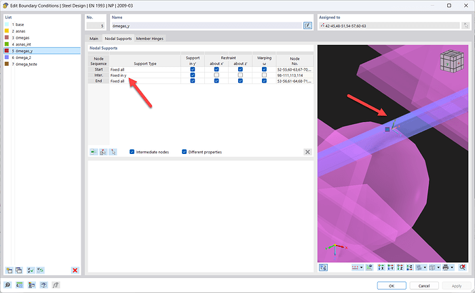
Task: Enable restraint about x' for Inter. row
Action: click(216, 75)
